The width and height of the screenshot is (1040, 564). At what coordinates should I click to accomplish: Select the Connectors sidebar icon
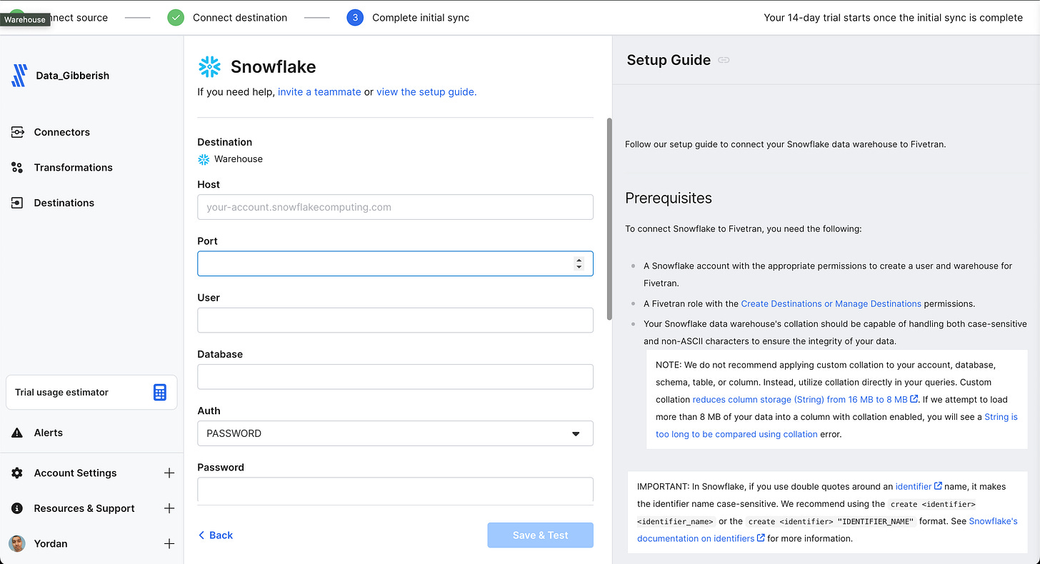point(17,132)
